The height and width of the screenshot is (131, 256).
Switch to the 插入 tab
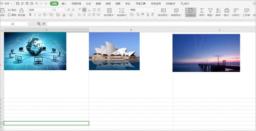[64, 3]
